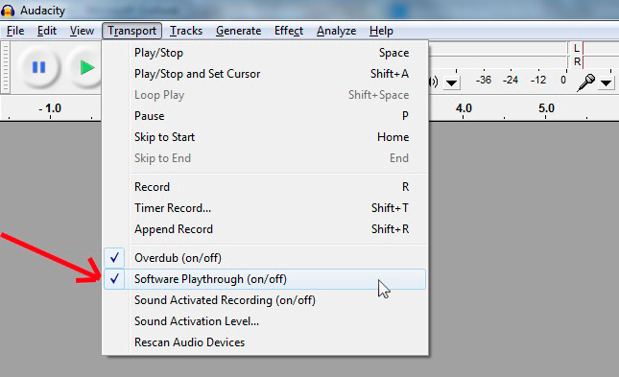Click the -36 level on meter scale
Viewport: 619px width, 377px height.
pyautogui.click(x=483, y=81)
